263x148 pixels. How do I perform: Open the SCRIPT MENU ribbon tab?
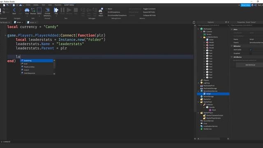tap(69, 5)
